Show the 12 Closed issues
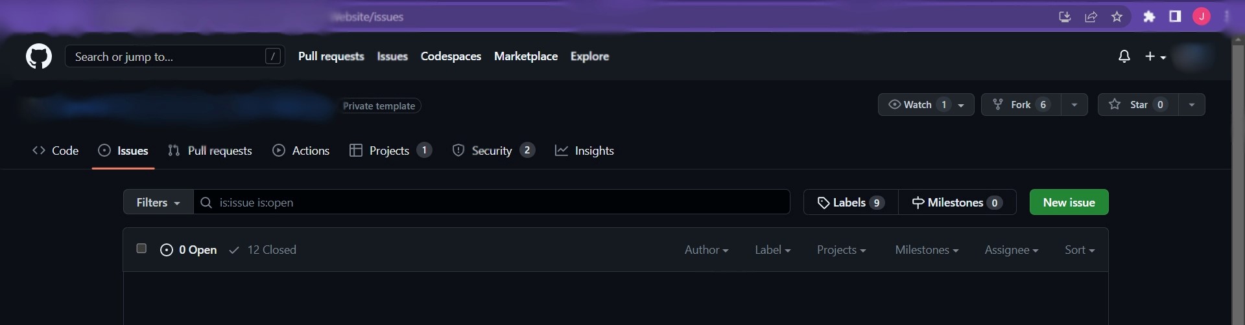The height and width of the screenshot is (325, 1245). (x=263, y=250)
